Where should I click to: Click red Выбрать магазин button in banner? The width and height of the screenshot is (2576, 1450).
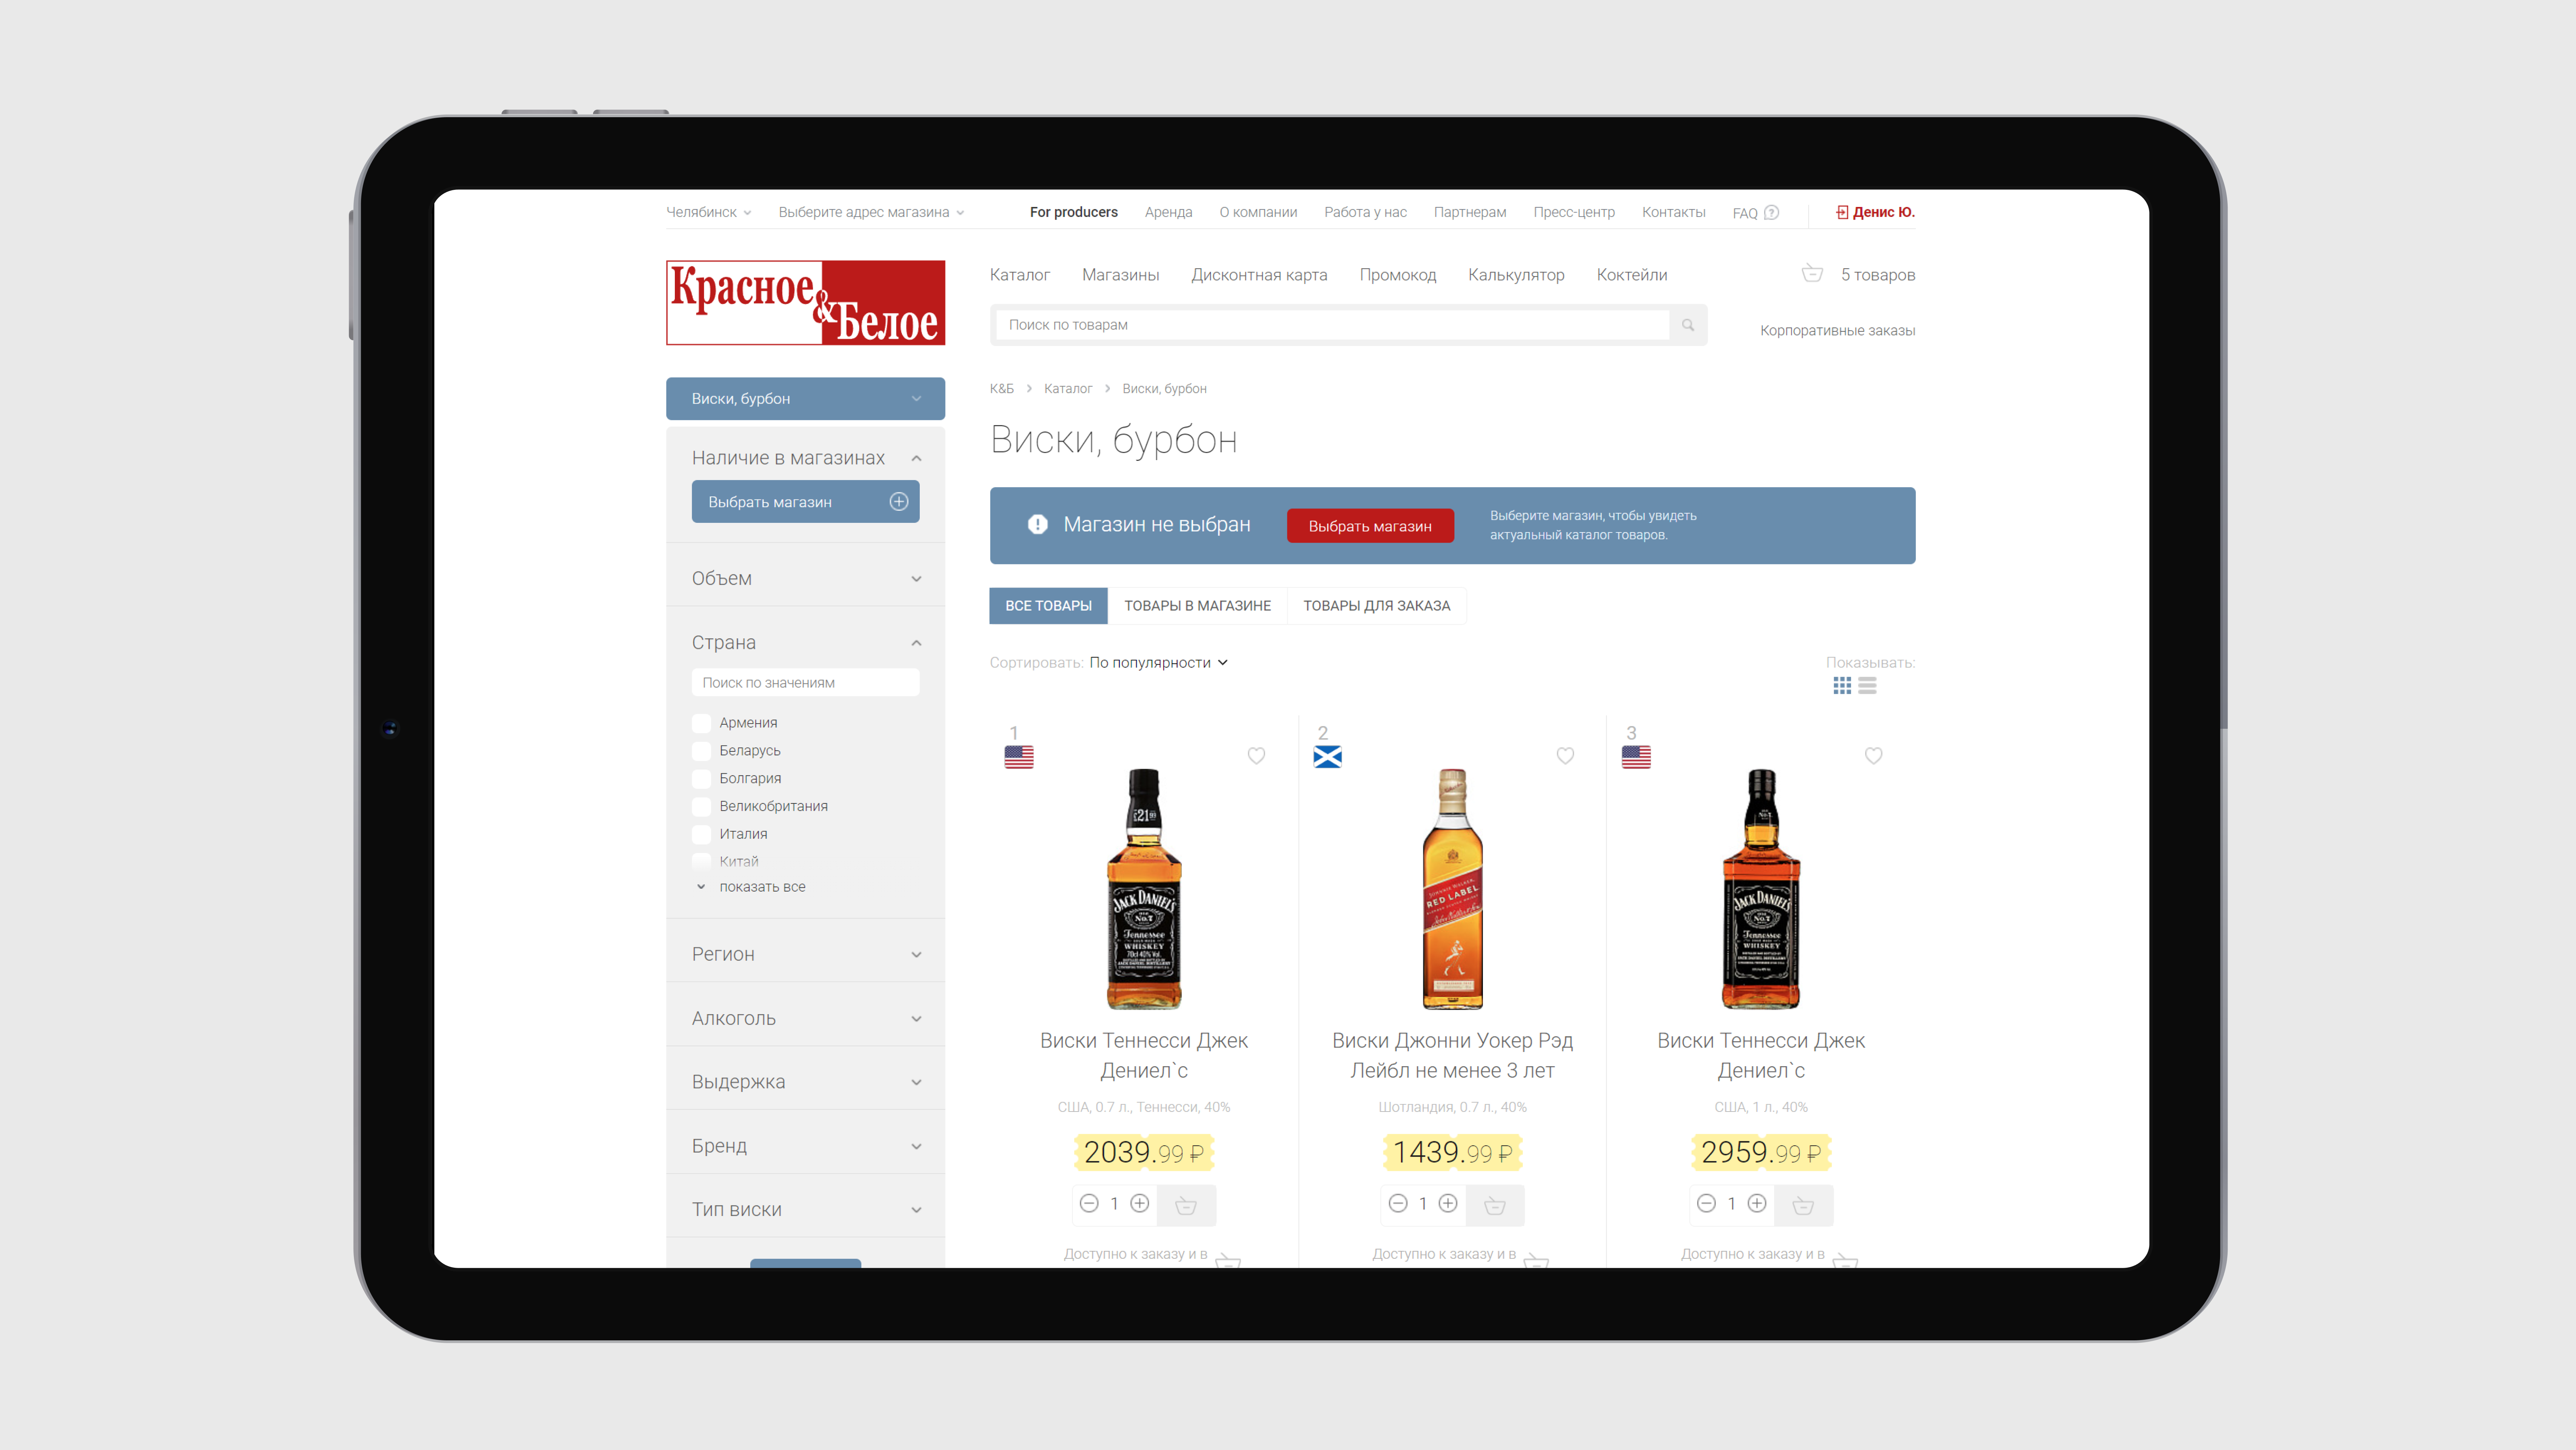click(x=1370, y=526)
